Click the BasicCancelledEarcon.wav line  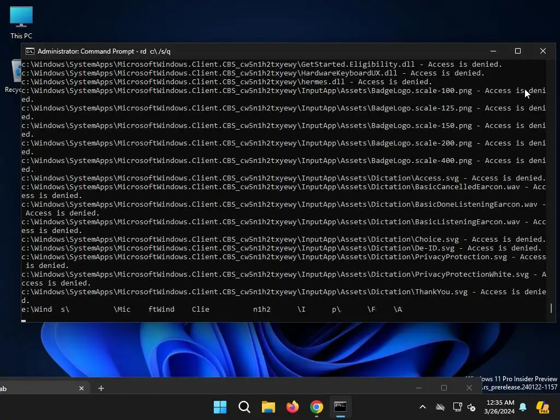point(284,191)
